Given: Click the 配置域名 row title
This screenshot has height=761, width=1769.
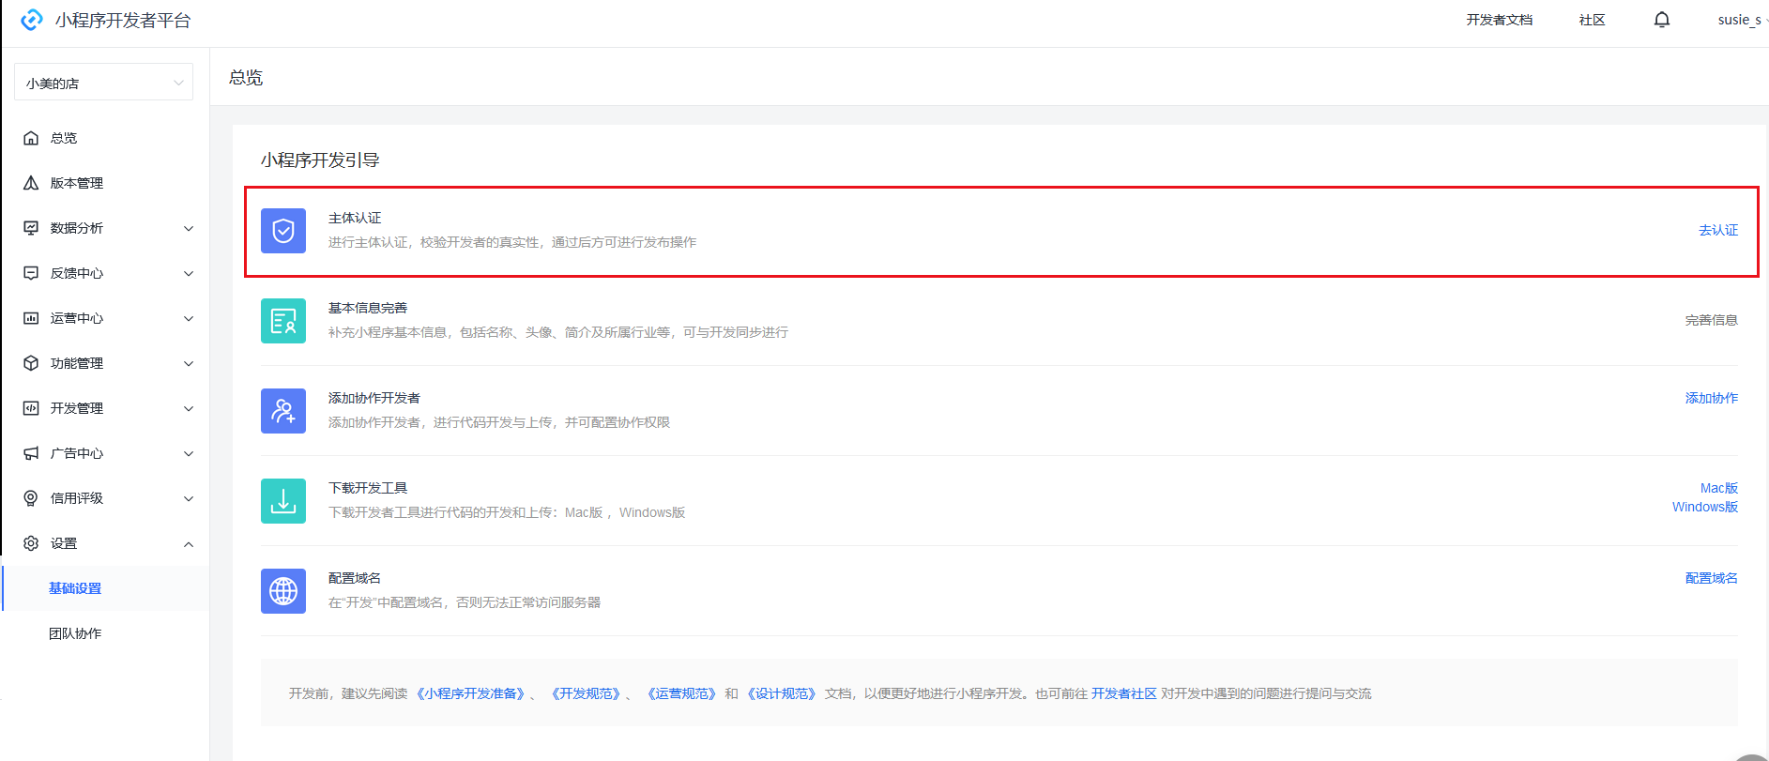Looking at the screenshot, I should 355,578.
